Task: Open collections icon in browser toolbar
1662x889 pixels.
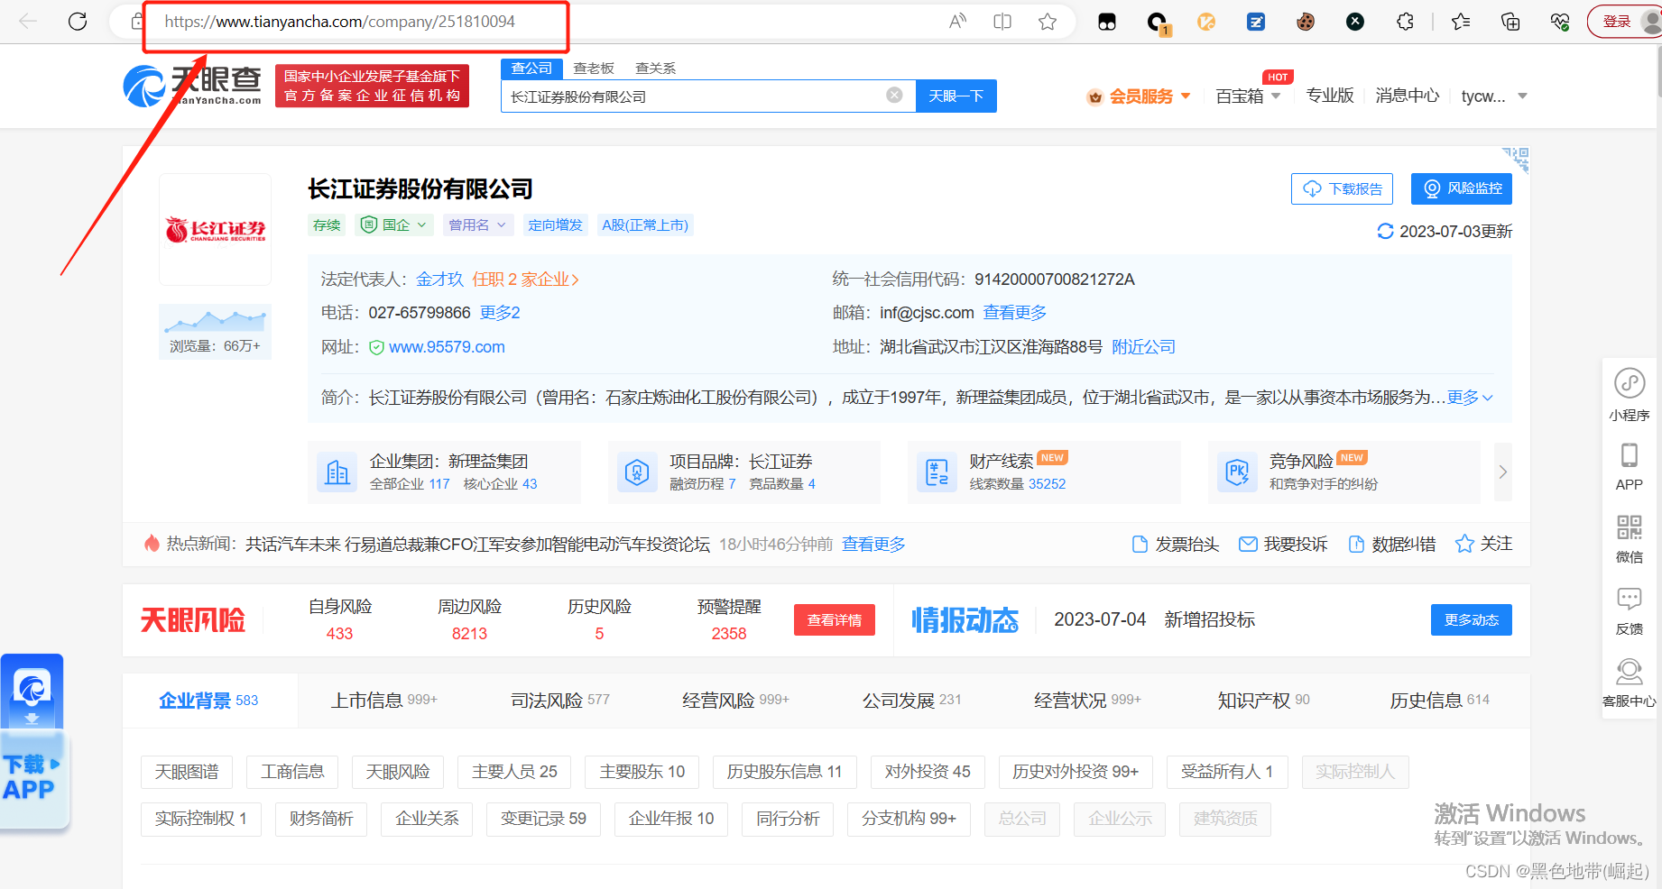Action: 1510,22
